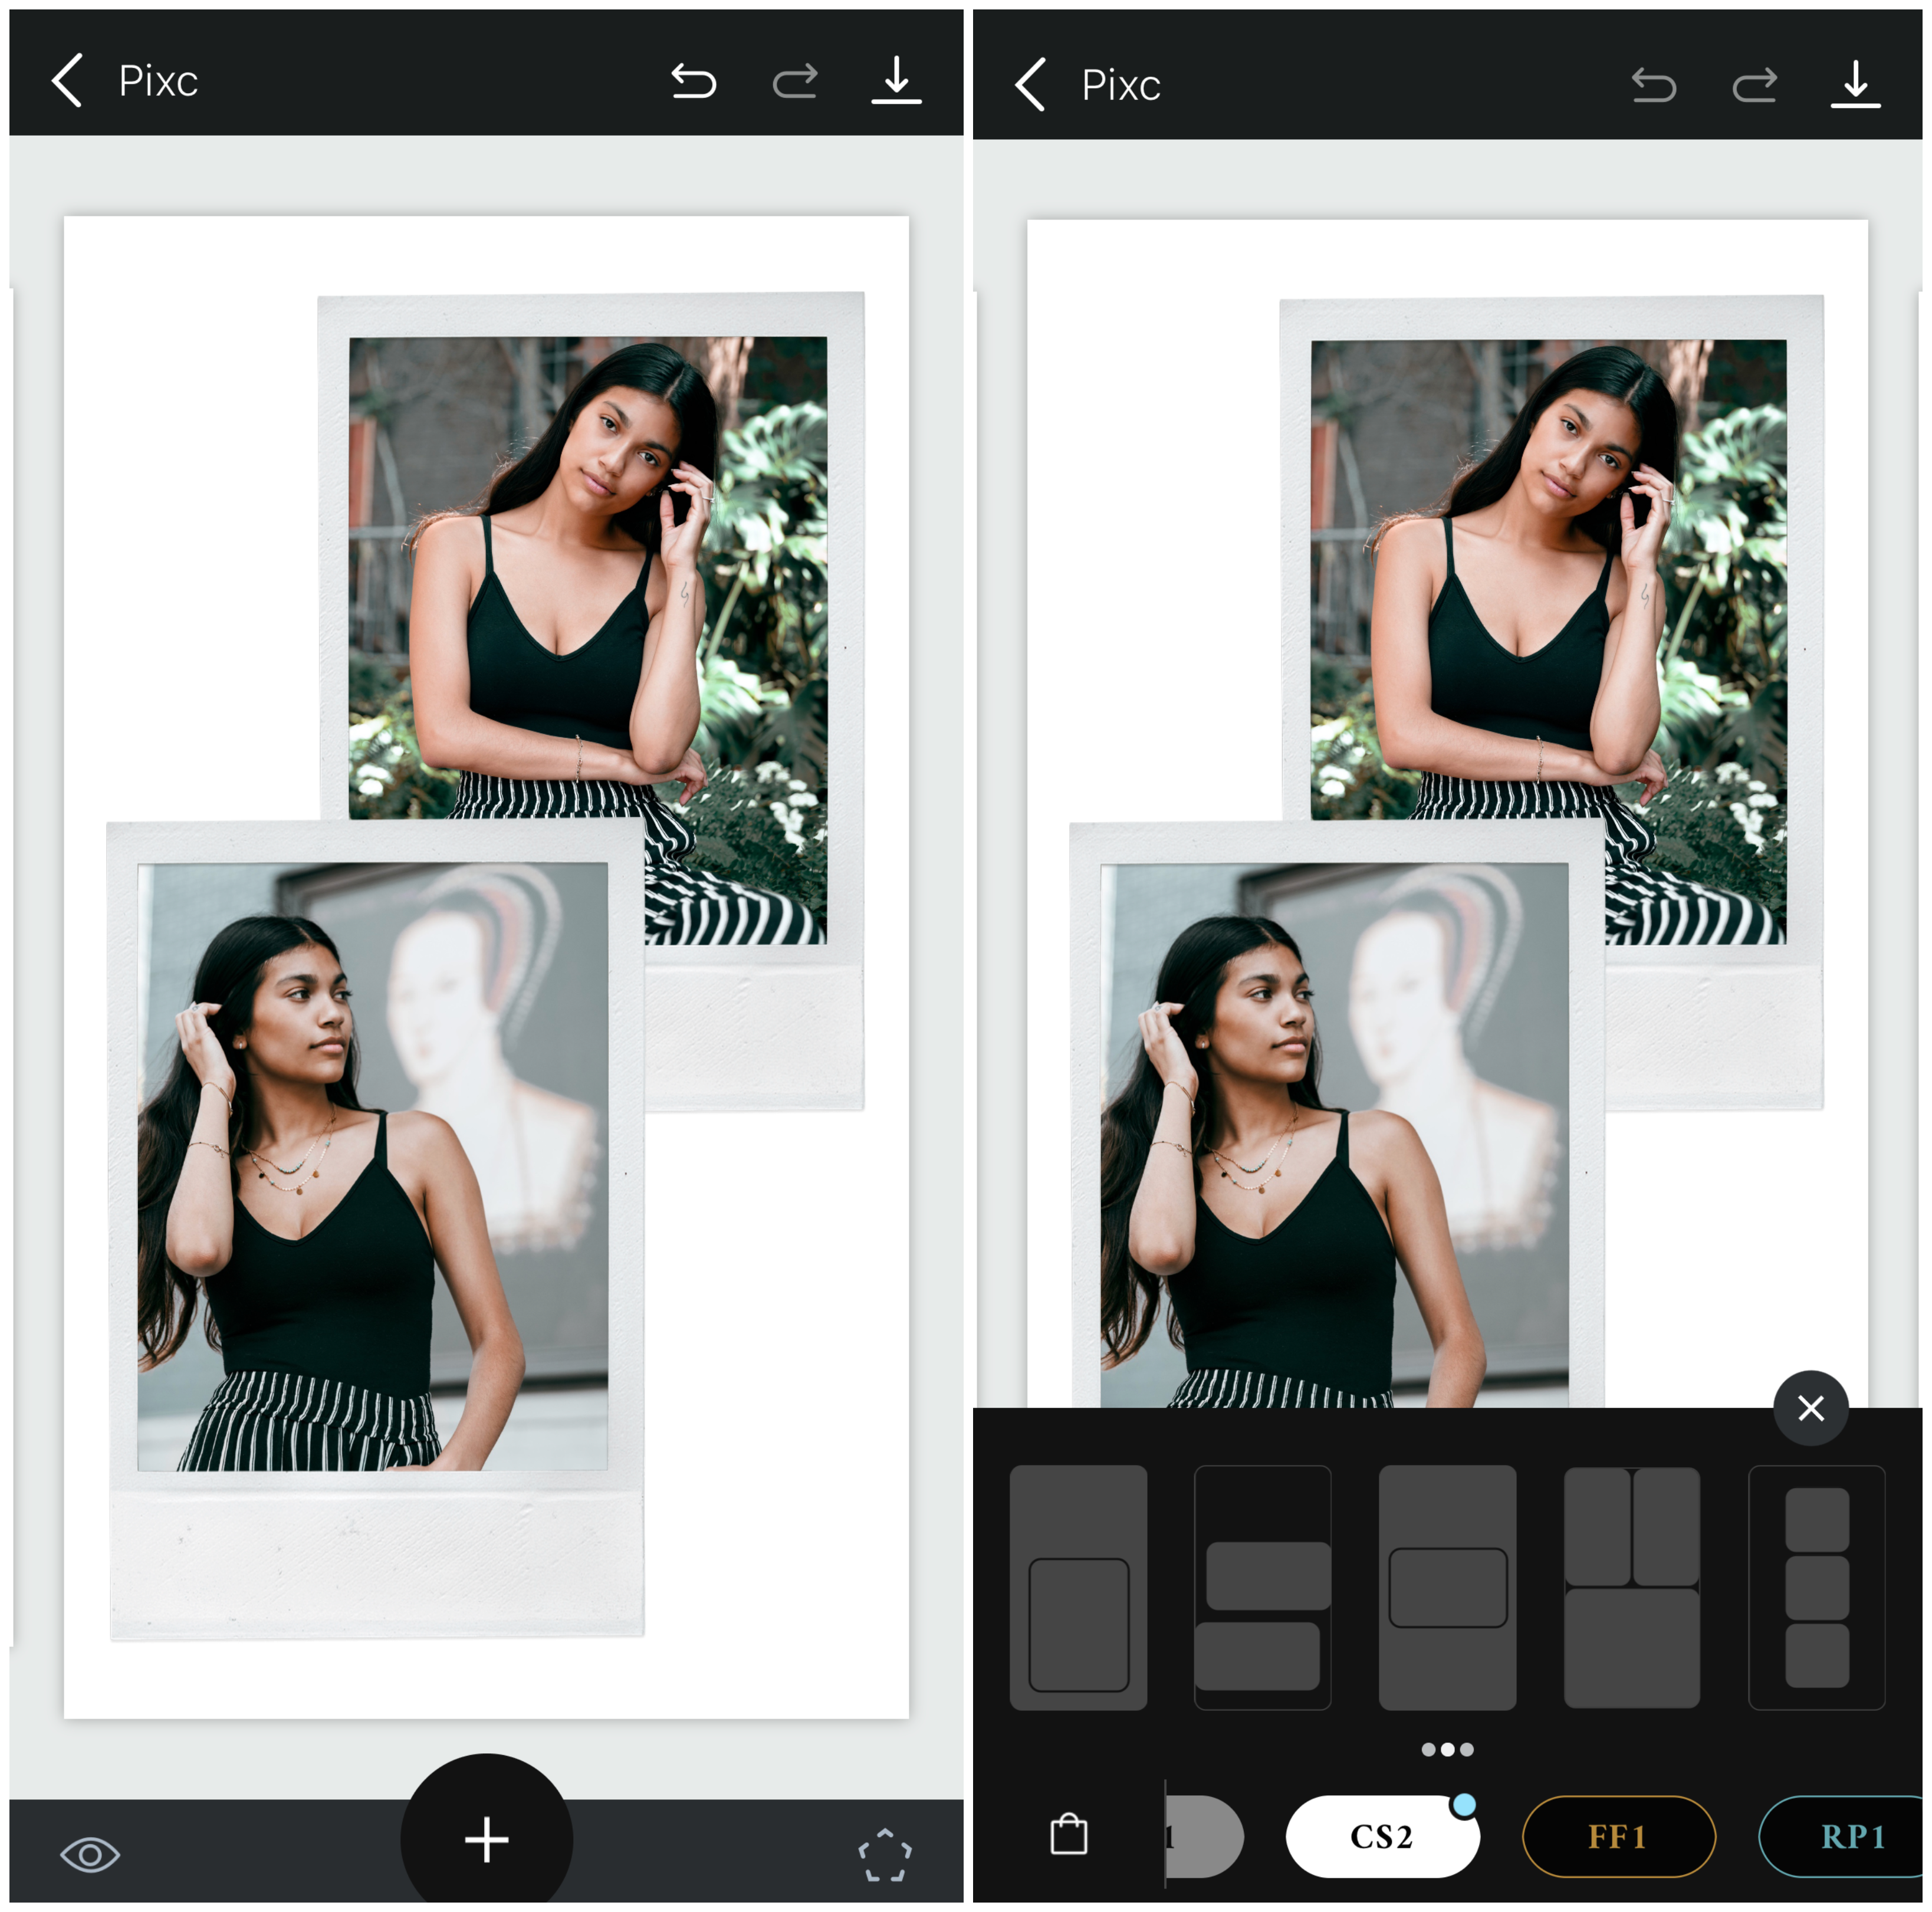The image size is (1932, 1912).
Task: Tap the dashed pentagon shape icon
Action: click(x=885, y=1855)
